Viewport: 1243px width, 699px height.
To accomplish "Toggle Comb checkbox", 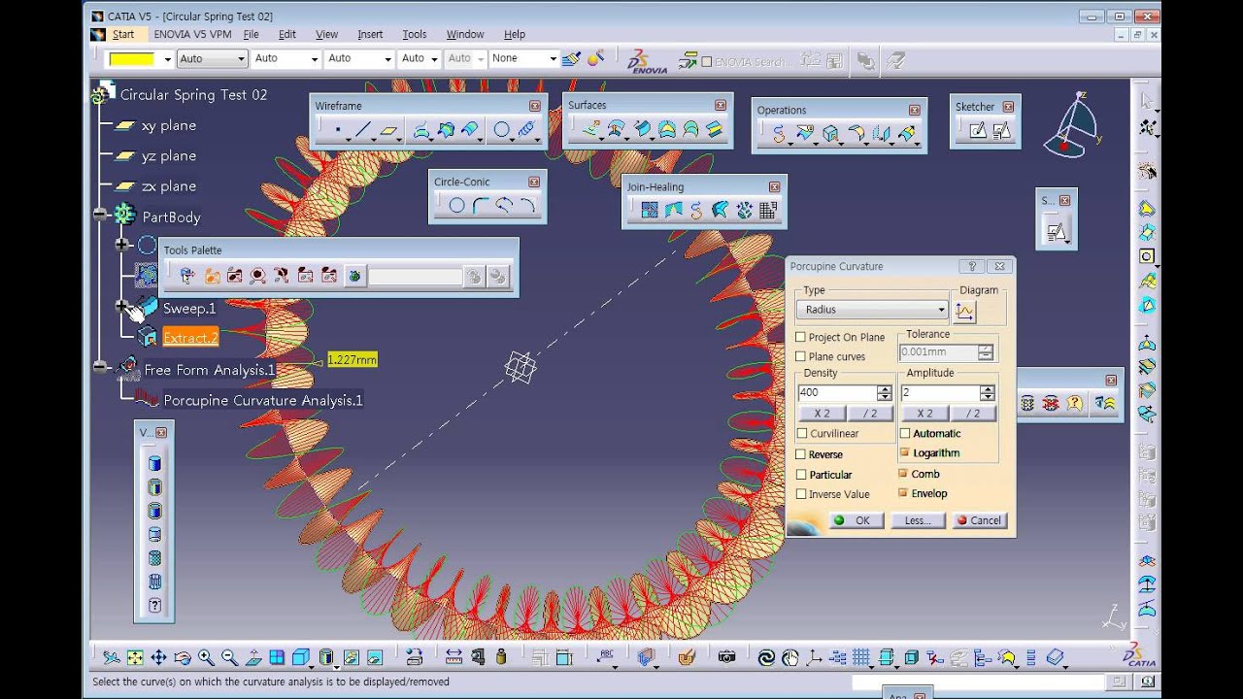I will [x=904, y=474].
